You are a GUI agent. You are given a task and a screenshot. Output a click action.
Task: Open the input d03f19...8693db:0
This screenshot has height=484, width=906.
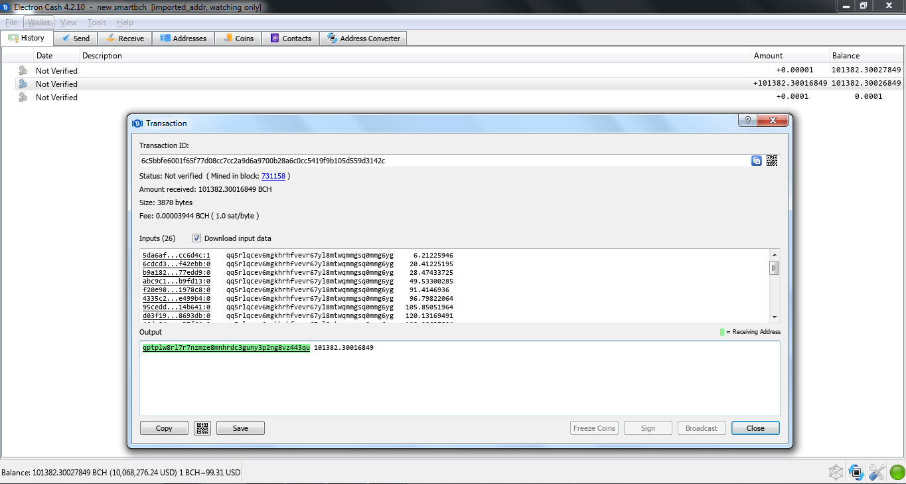point(177,315)
